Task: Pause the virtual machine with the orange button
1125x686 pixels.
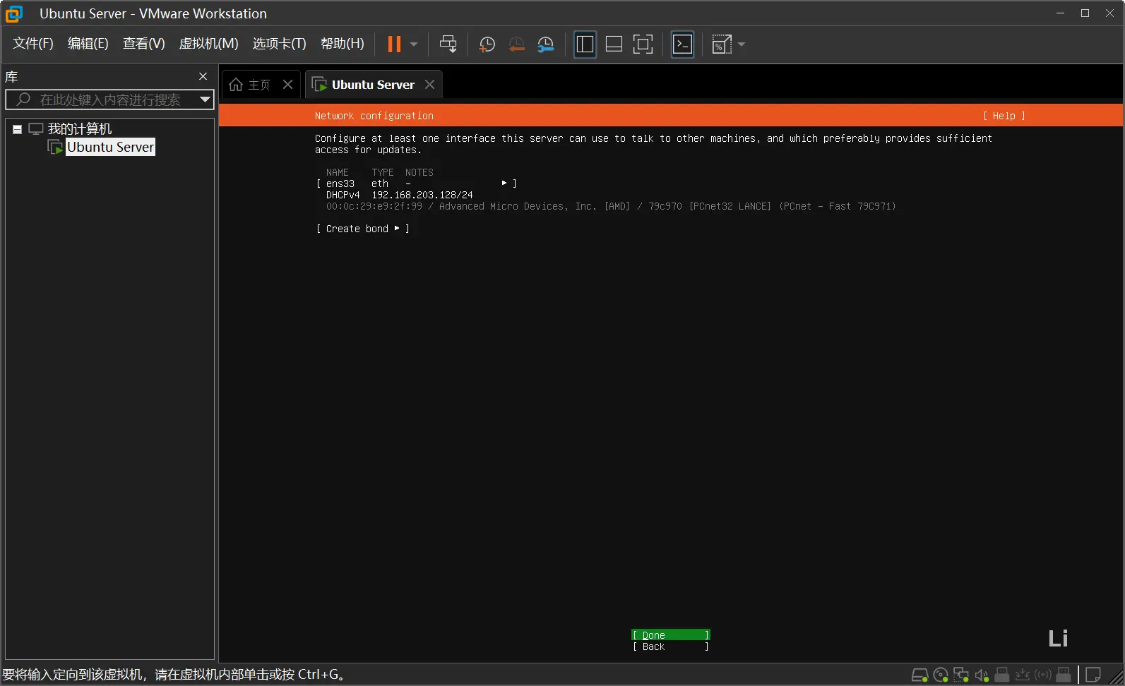Action: point(394,44)
